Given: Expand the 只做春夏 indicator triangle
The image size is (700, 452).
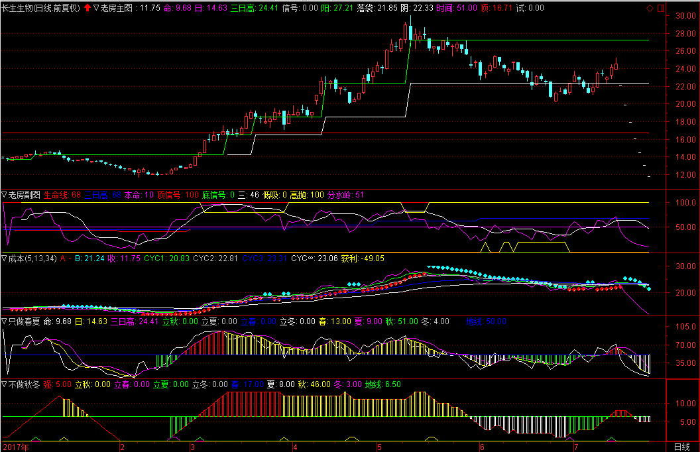Looking at the screenshot, I should 5,321.
